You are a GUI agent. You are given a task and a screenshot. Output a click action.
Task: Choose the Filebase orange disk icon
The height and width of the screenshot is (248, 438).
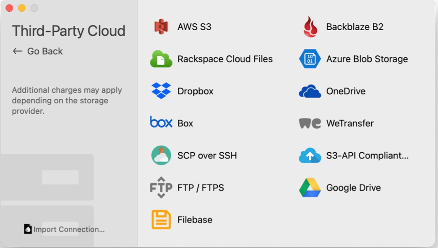tap(161, 220)
